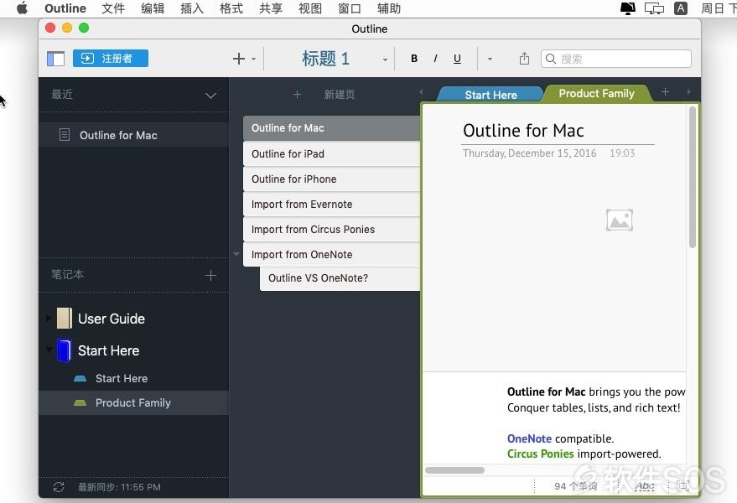
Task: Select Start Here section in sidebar
Action: click(122, 378)
